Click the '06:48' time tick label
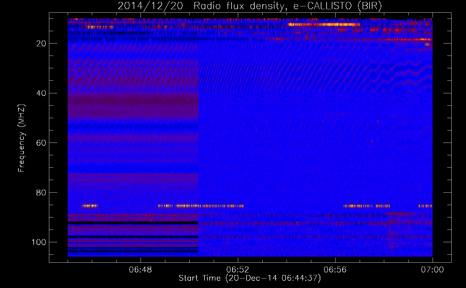Screen dimensions: 466x288 coord(141,270)
